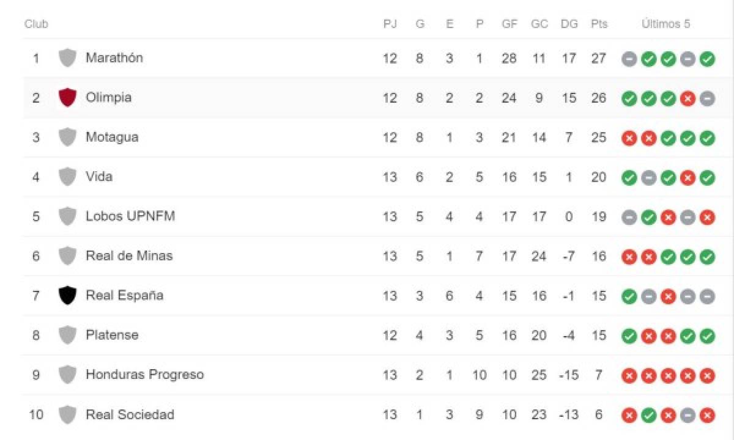Click the PJ column header
Screen dimensions: 734x440
click(x=390, y=24)
